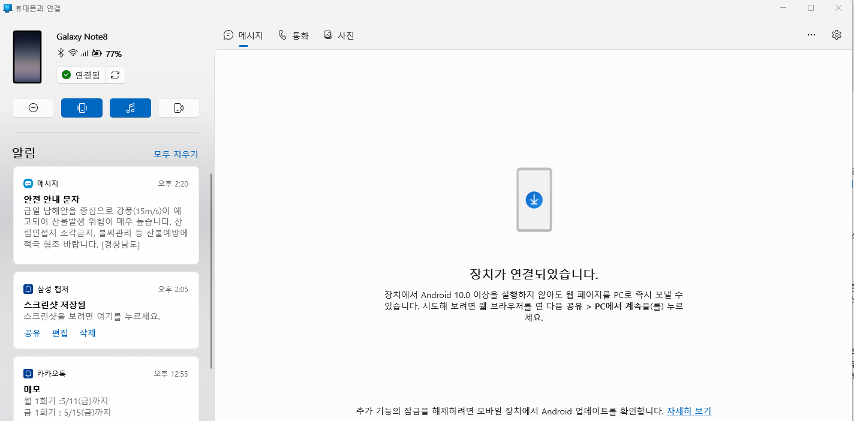Click 공유 on the screenshot notification

click(x=32, y=333)
